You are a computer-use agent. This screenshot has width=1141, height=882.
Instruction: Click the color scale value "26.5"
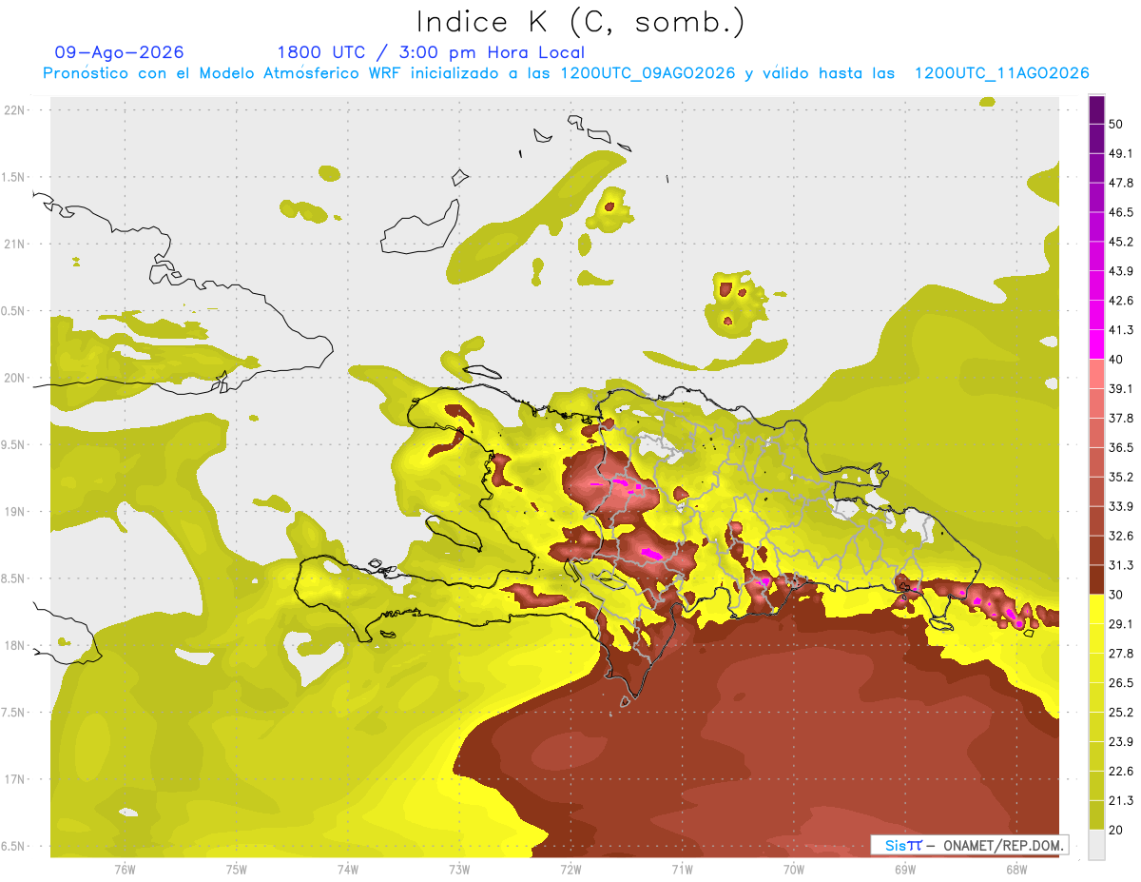click(1121, 683)
